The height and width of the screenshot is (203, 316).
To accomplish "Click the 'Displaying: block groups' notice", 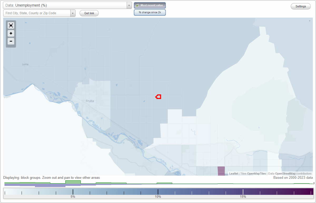I will (52, 178).
